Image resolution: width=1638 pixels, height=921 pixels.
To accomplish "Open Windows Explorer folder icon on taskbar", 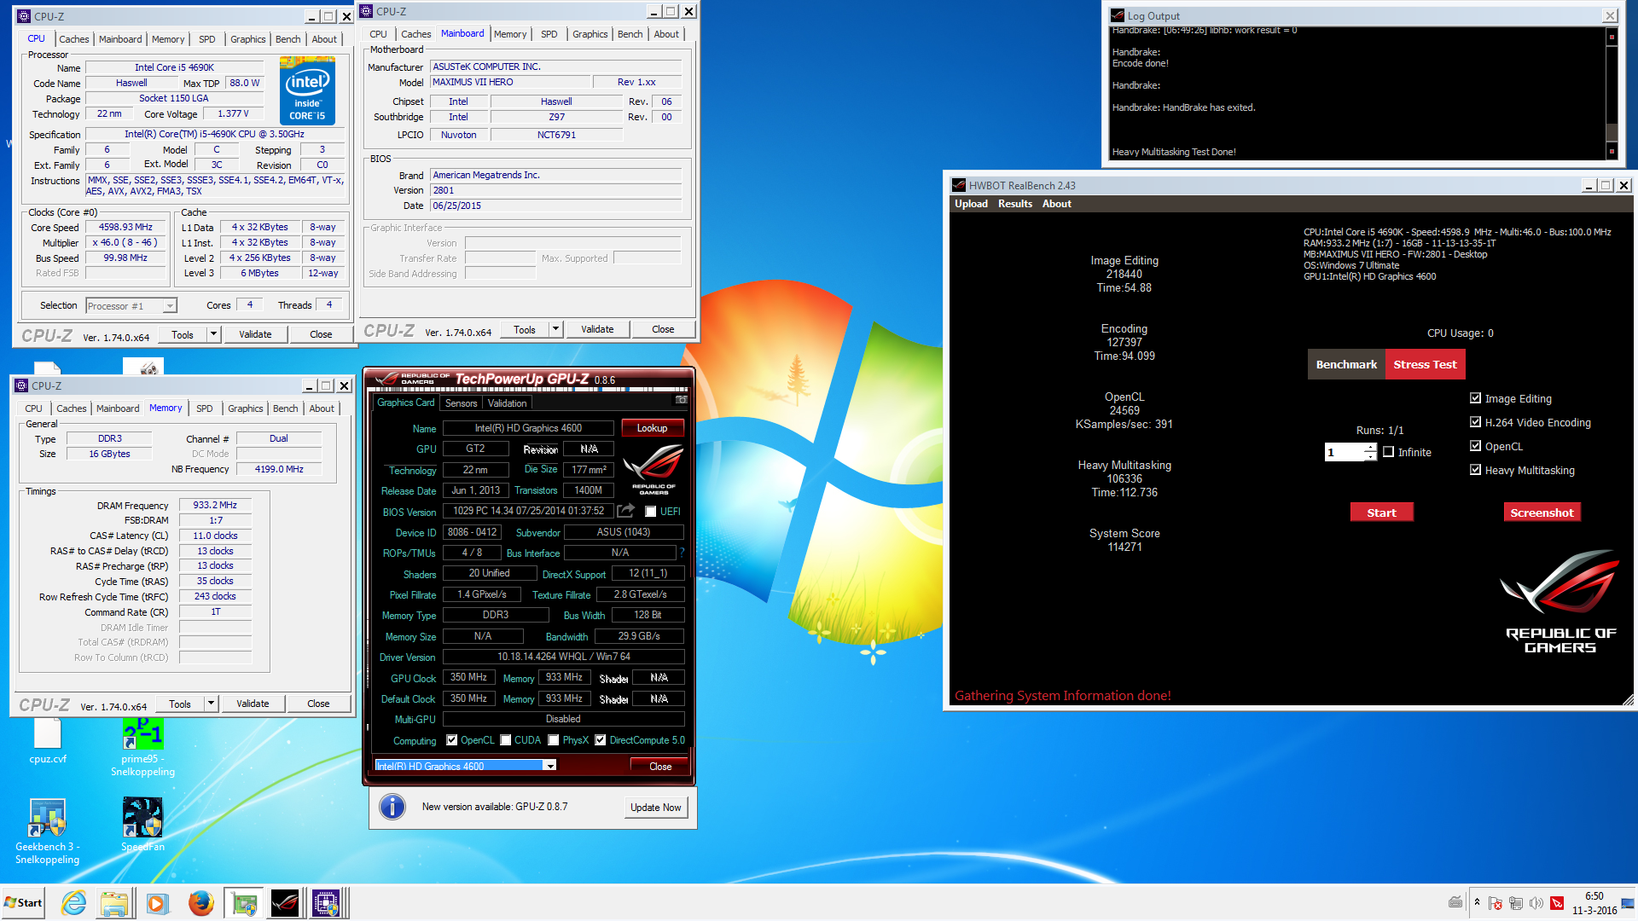I will (114, 903).
